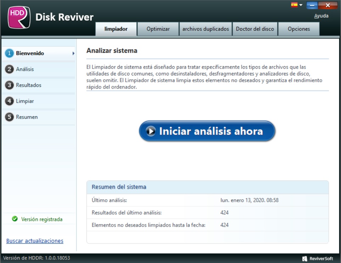Expand the language dropdown arrow

[301, 5]
